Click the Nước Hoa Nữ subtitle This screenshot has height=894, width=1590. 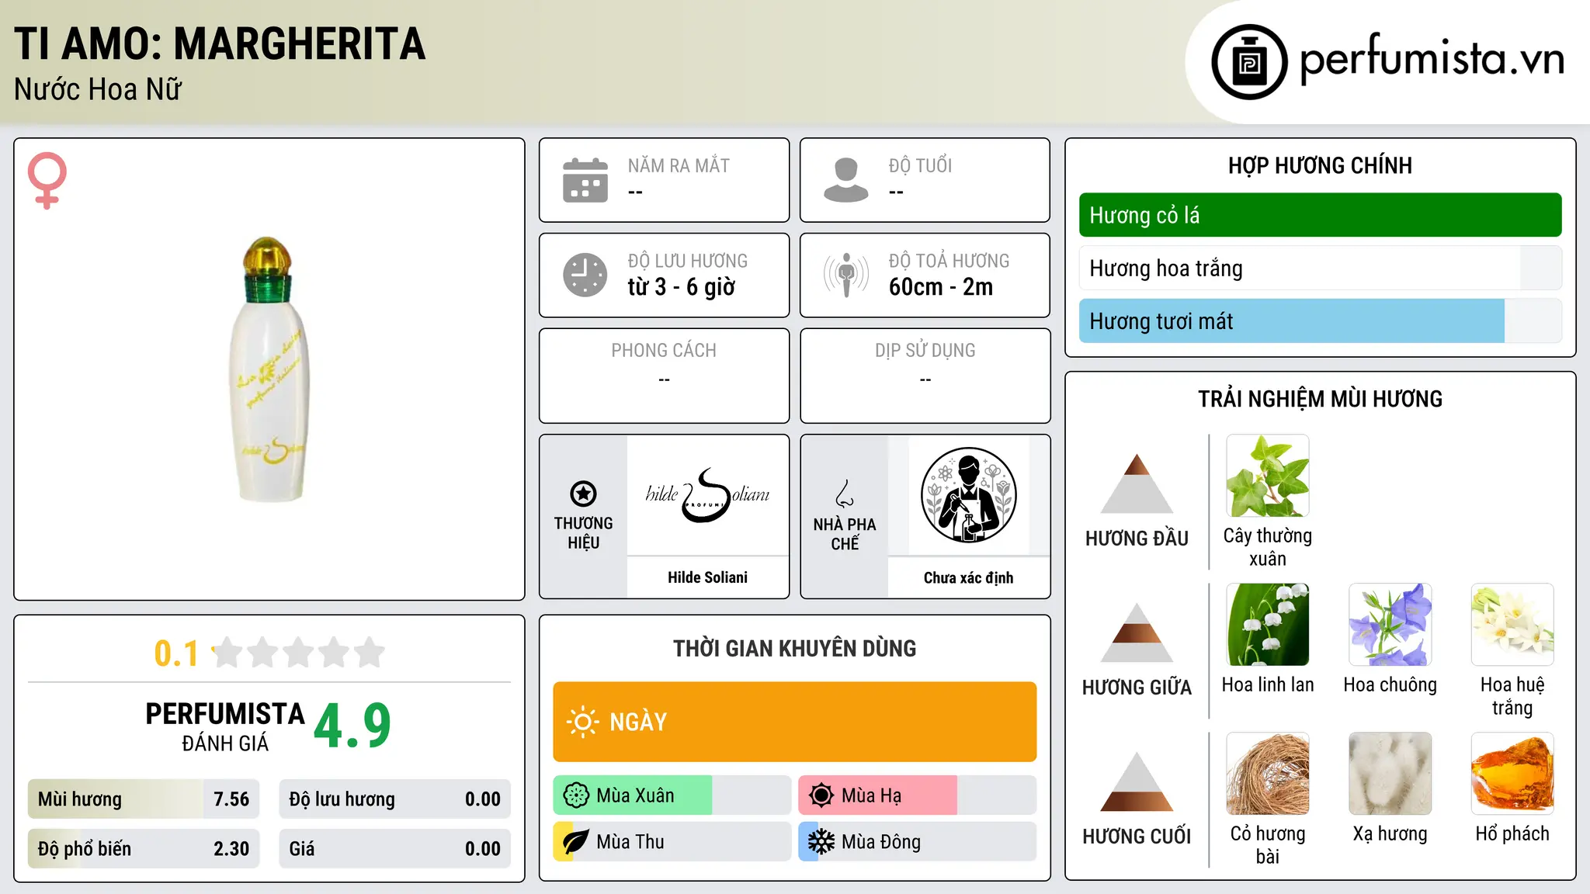(x=98, y=90)
